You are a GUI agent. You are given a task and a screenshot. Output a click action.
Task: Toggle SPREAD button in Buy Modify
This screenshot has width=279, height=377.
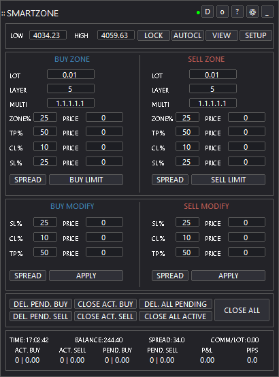(28, 276)
